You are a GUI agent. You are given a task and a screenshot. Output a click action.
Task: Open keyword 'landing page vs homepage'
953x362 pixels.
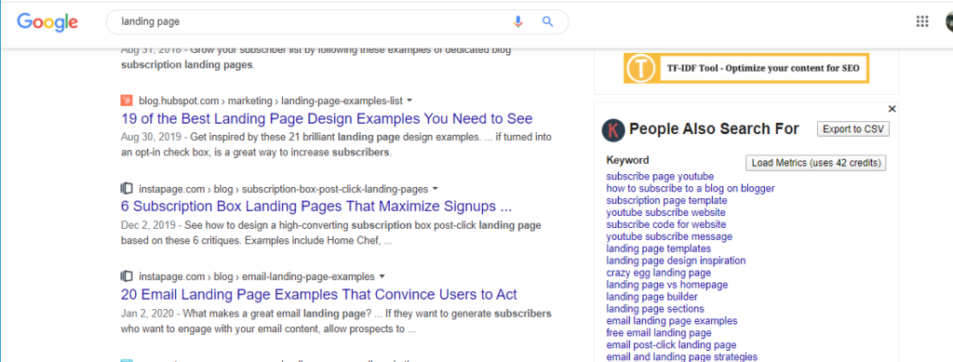pos(666,285)
